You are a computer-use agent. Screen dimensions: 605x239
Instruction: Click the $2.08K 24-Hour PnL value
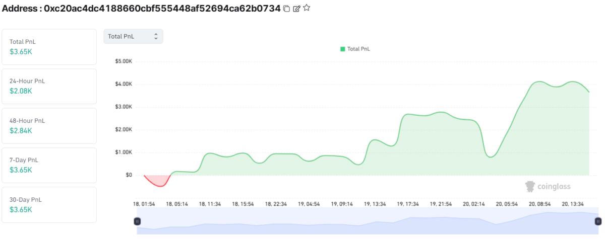21,91
